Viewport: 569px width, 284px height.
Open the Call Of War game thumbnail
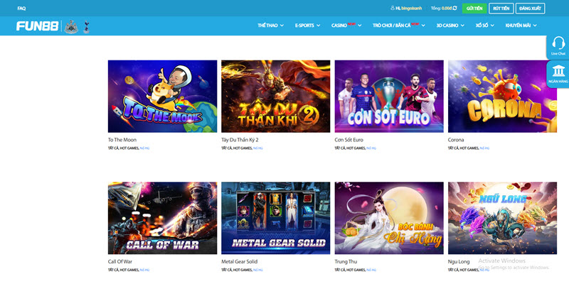[163, 218]
